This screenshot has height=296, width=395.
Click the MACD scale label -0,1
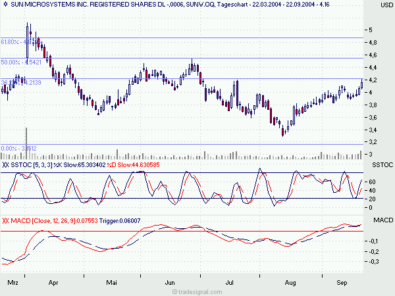click(x=373, y=241)
